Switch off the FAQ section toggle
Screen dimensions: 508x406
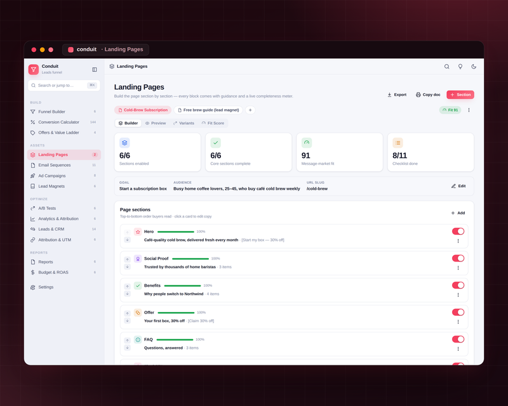click(458, 339)
